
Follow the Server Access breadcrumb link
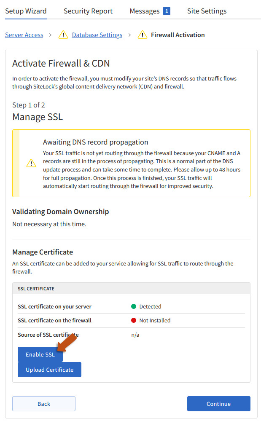[x=24, y=35]
